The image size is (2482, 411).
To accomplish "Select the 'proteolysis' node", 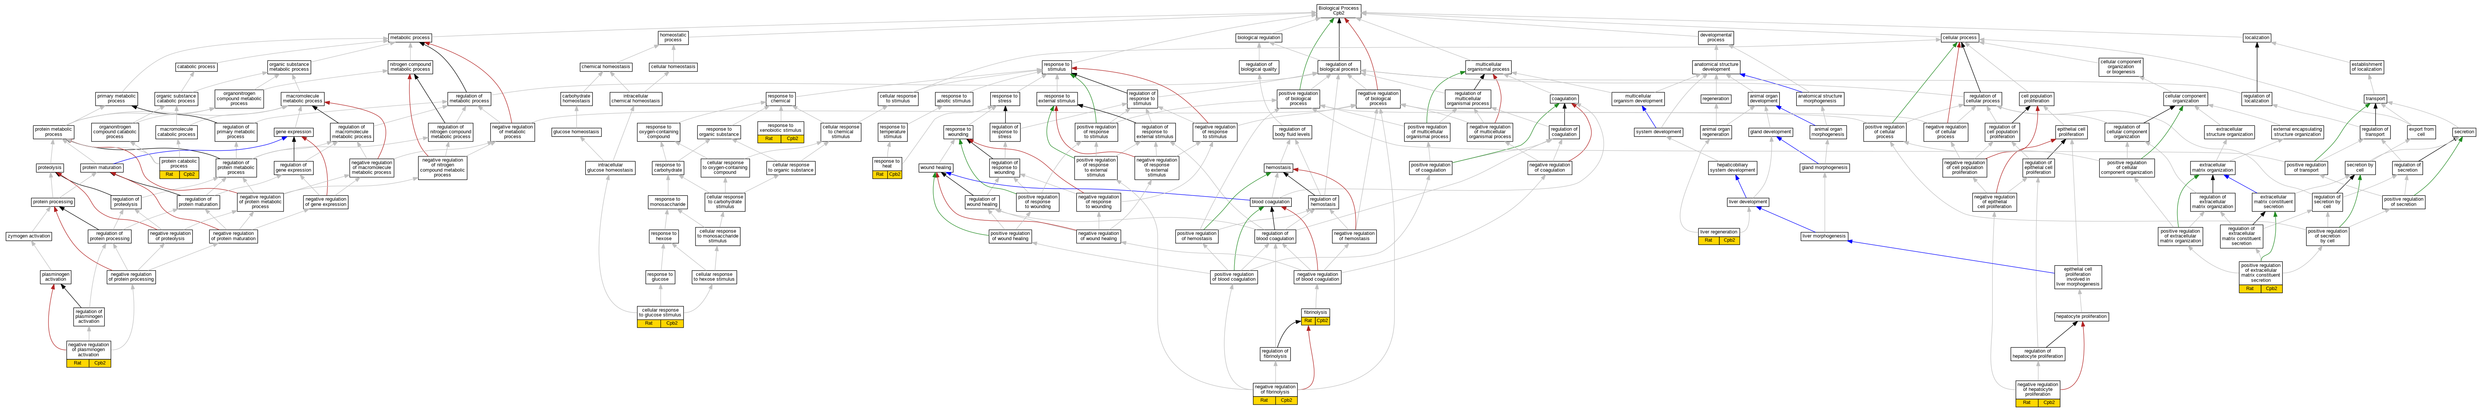I will click(50, 167).
